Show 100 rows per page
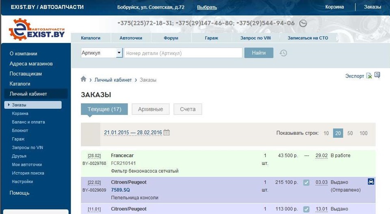This screenshot has height=214, width=390. coord(363,133)
